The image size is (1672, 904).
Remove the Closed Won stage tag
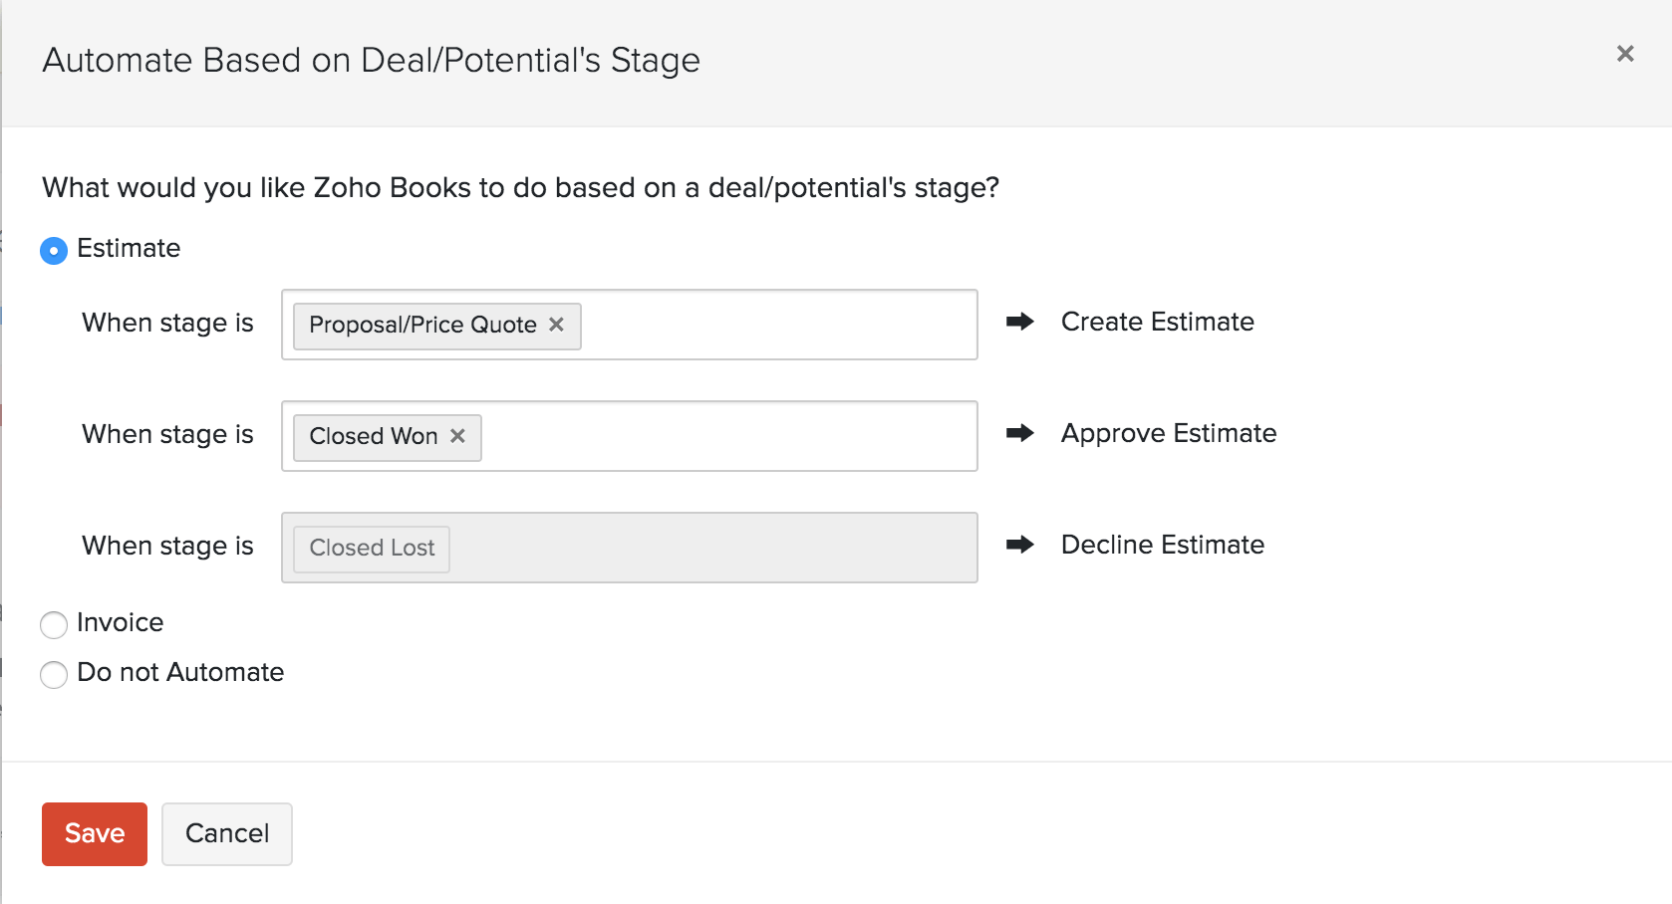click(457, 436)
